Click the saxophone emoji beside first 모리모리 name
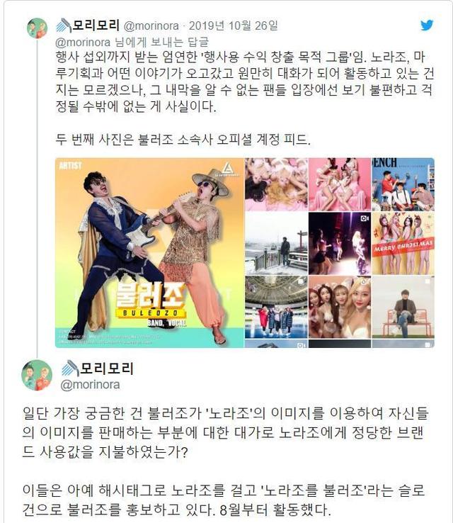 [x=64, y=26]
